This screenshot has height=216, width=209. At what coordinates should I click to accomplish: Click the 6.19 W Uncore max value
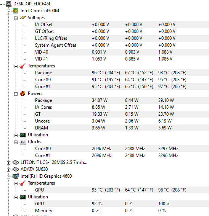tap(165, 121)
